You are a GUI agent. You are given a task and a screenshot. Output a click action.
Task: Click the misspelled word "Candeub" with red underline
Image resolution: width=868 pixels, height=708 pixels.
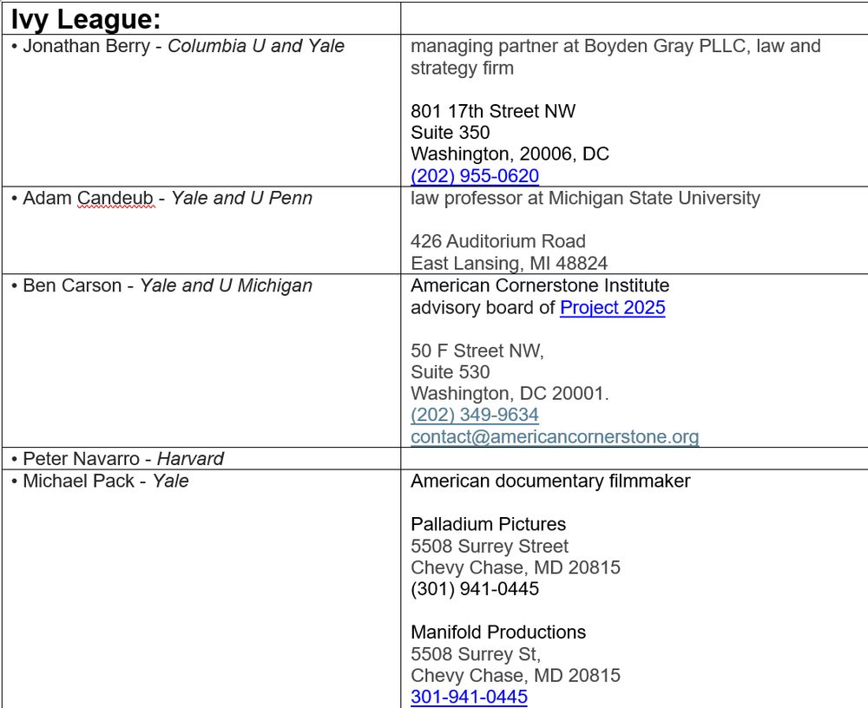[x=115, y=198]
